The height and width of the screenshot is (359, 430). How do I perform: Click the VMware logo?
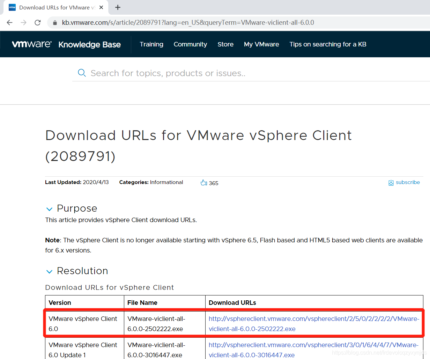click(32, 44)
